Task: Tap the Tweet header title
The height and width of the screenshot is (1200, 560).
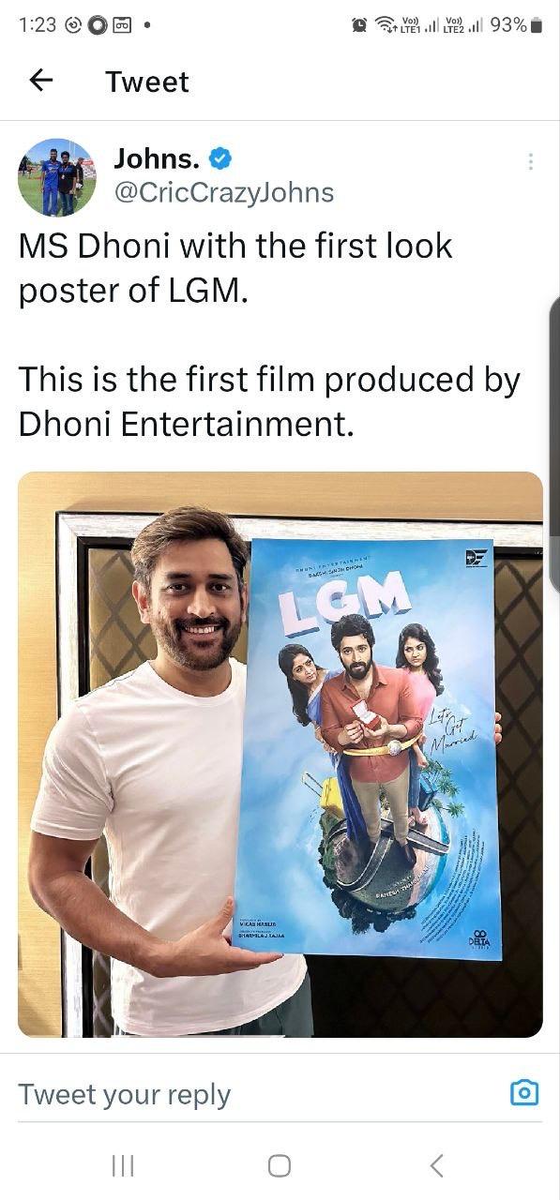Action: [147, 82]
